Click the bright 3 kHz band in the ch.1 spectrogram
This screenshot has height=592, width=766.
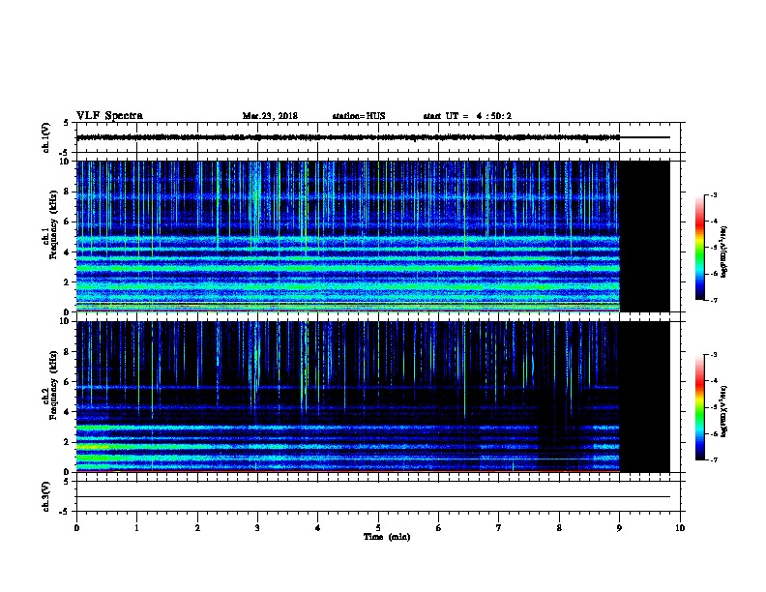click(x=348, y=268)
